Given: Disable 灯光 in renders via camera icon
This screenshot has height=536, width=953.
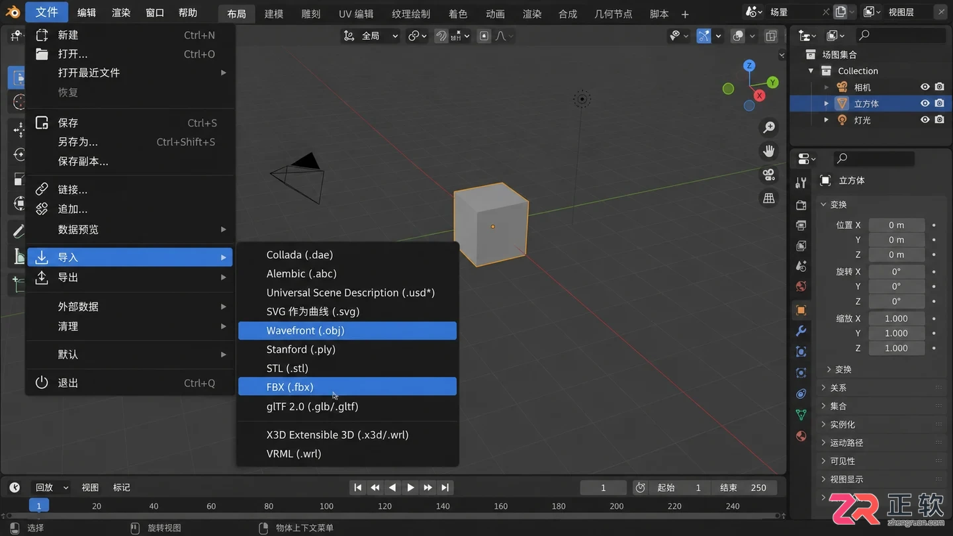Looking at the screenshot, I should click(940, 120).
